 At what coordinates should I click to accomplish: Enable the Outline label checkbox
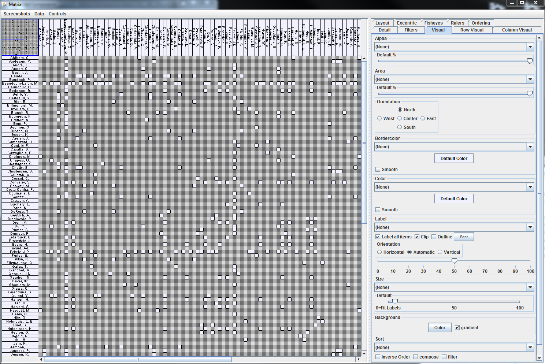tap(434, 237)
